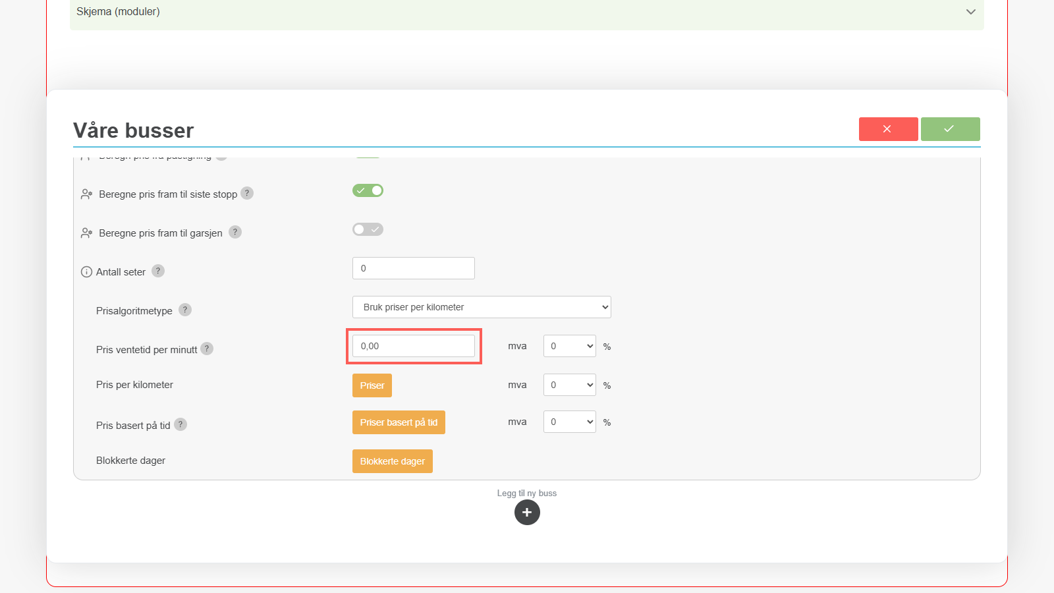Click the Pris per kilometer label
Image resolution: width=1054 pixels, height=593 pixels.
click(x=134, y=385)
